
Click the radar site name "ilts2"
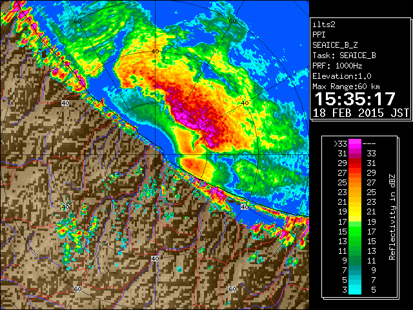324,25
